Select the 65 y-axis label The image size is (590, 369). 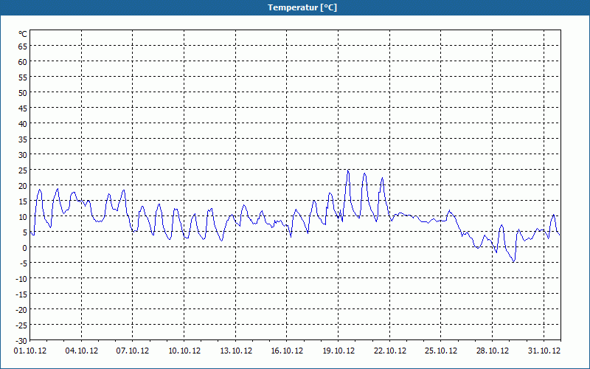click(x=23, y=46)
